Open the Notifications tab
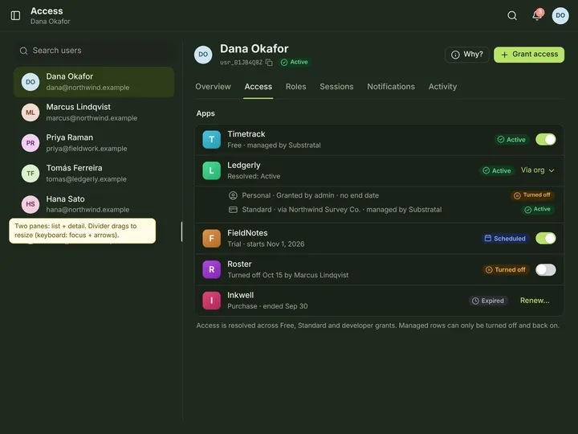Image resolution: width=578 pixels, height=434 pixels. tap(391, 87)
